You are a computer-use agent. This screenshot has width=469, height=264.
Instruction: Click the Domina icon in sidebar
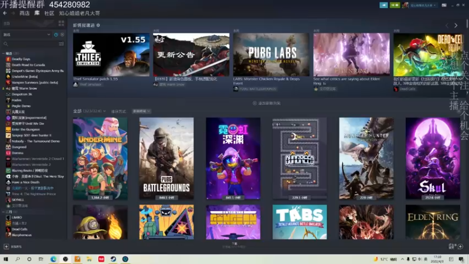(8, 153)
